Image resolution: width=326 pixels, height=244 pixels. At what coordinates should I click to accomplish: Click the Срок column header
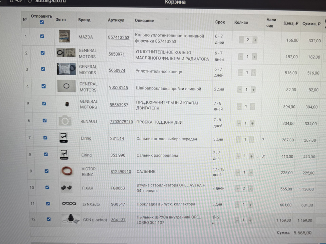(220, 22)
